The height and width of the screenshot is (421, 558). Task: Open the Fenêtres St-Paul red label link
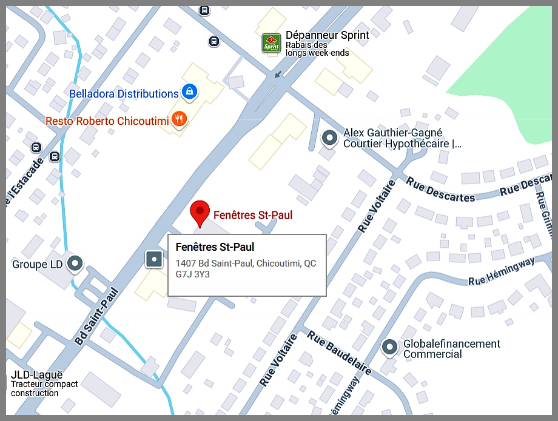253,215
